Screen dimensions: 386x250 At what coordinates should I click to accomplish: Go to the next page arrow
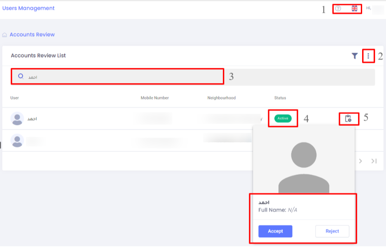coord(360,161)
